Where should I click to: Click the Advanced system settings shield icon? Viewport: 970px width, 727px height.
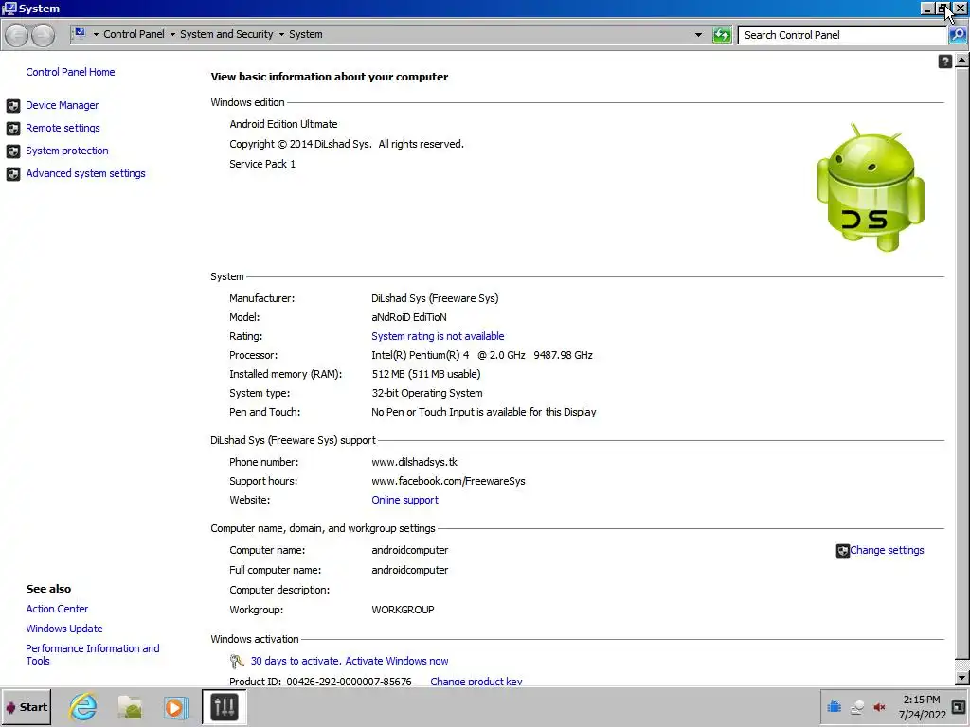click(x=13, y=174)
